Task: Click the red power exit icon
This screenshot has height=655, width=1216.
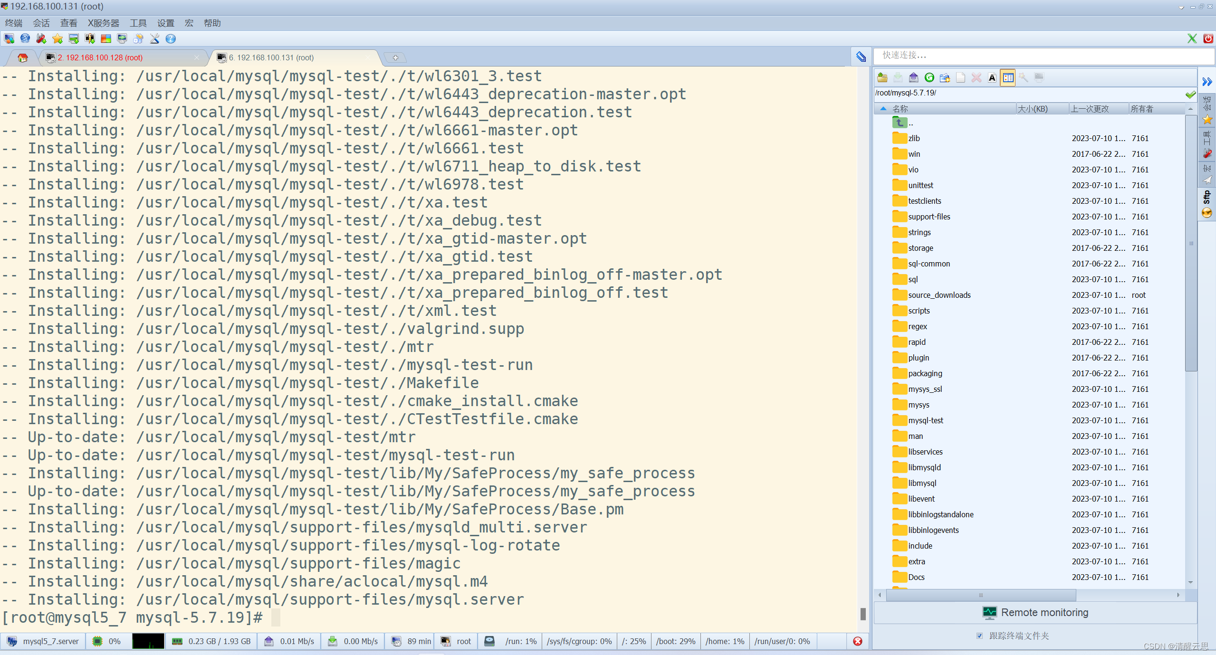Action: (1207, 38)
